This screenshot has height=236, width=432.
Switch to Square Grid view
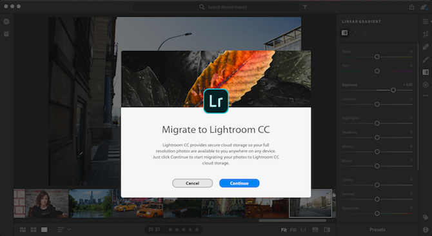pos(34,230)
